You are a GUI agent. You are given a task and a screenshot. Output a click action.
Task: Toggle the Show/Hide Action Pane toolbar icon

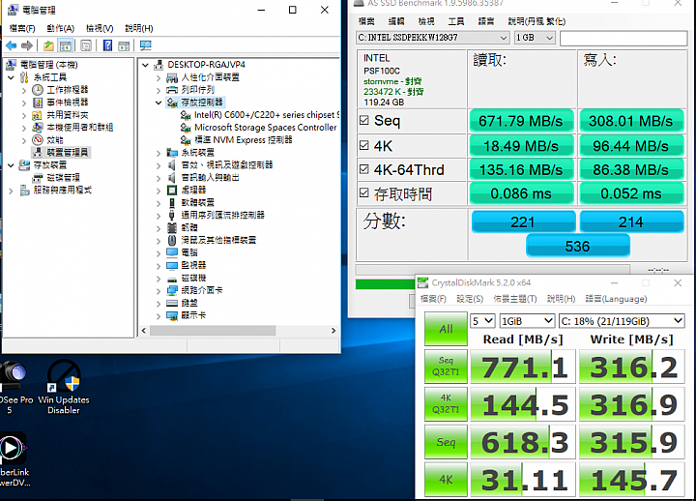(x=124, y=45)
